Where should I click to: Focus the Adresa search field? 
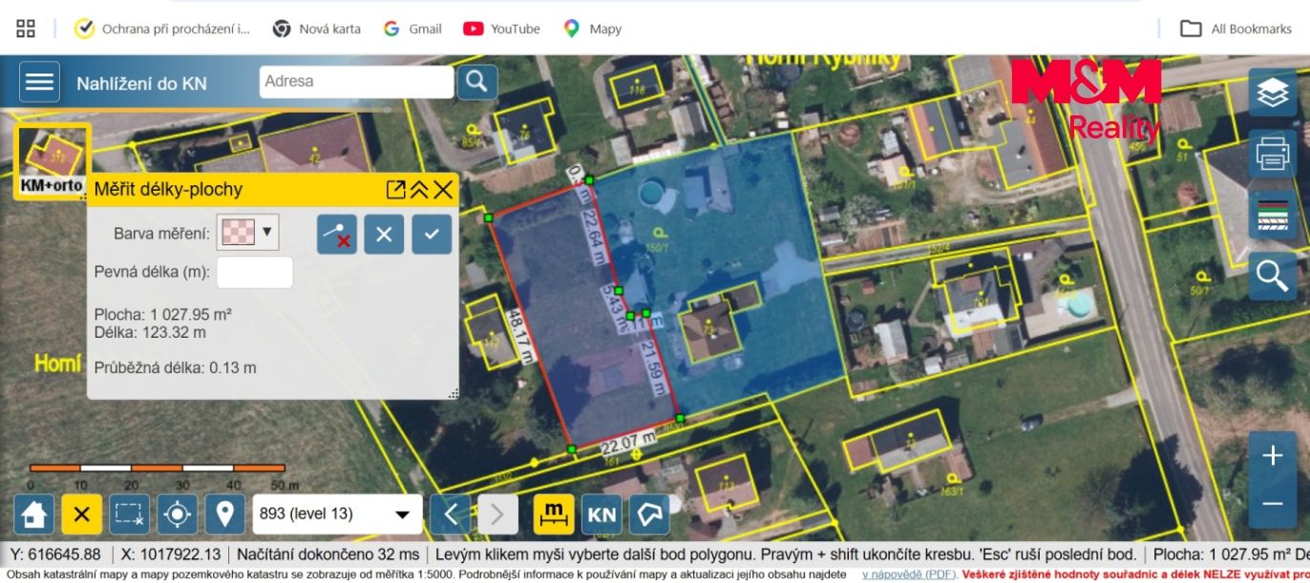pyautogui.click(x=356, y=81)
